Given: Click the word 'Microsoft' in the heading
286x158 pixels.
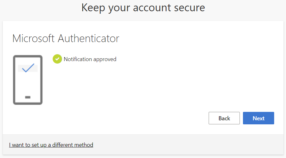Looking at the screenshot, I should pyautogui.click(x=34, y=38).
